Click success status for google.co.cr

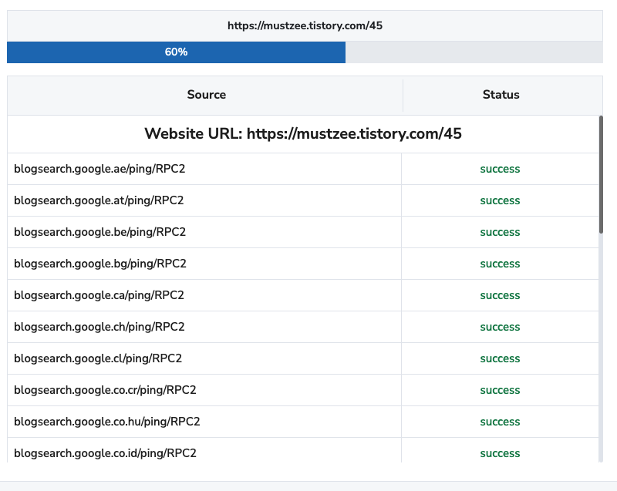[500, 390]
